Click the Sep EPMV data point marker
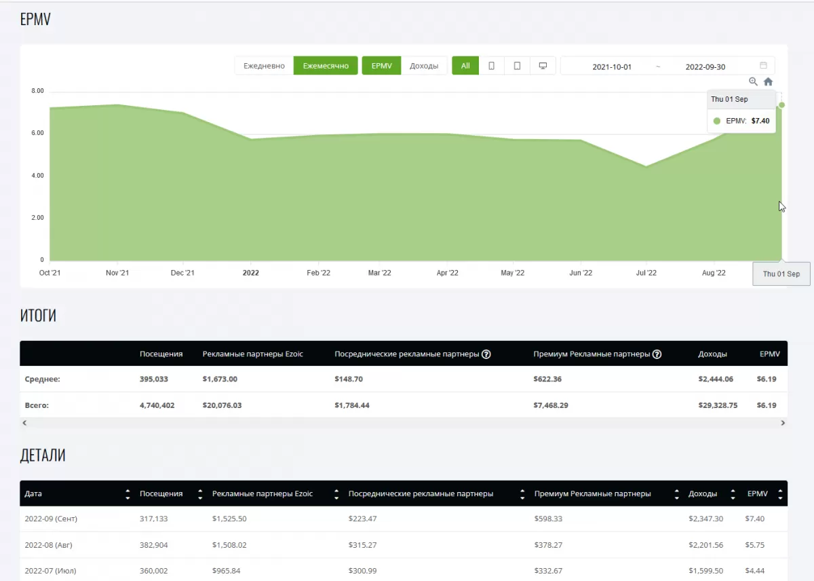This screenshot has width=814, height=581. click(781, 105)
